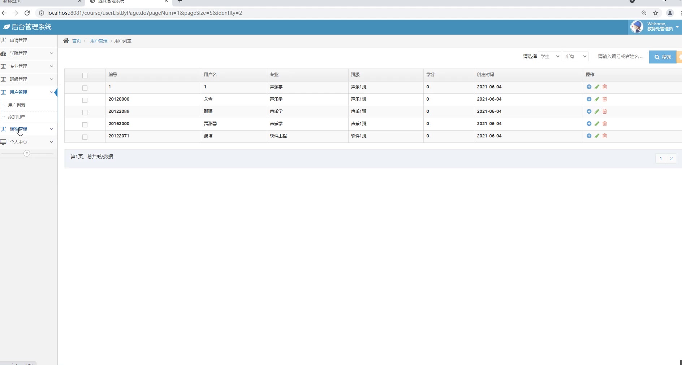Edit user 20162000 with the pencil icon
Viewport: 682px width, 365px height.
[597, 124]
